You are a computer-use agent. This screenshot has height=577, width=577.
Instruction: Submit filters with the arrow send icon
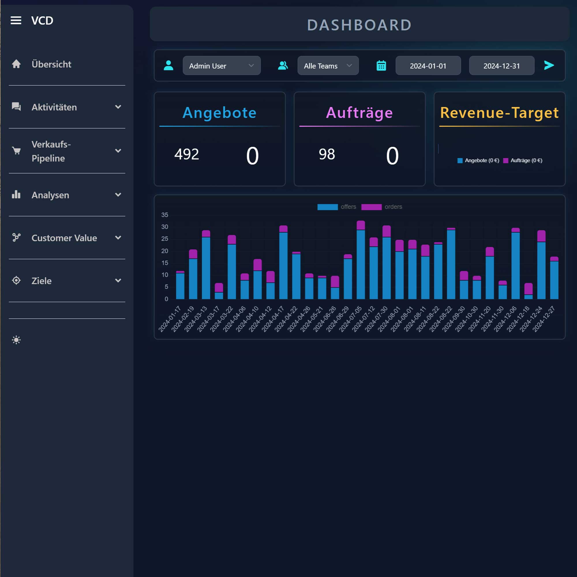[x=549, y=65]
